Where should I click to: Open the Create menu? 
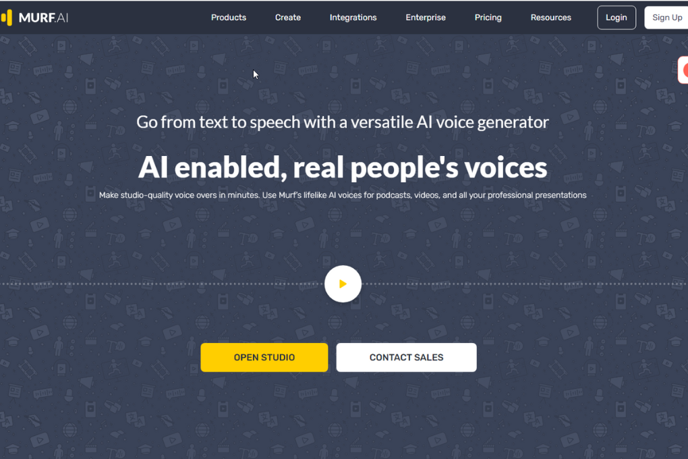288,18
